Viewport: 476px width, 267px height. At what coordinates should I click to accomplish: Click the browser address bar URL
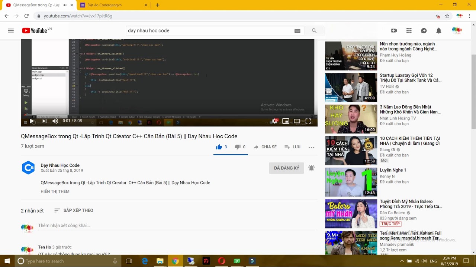click(x=78, y=16)
